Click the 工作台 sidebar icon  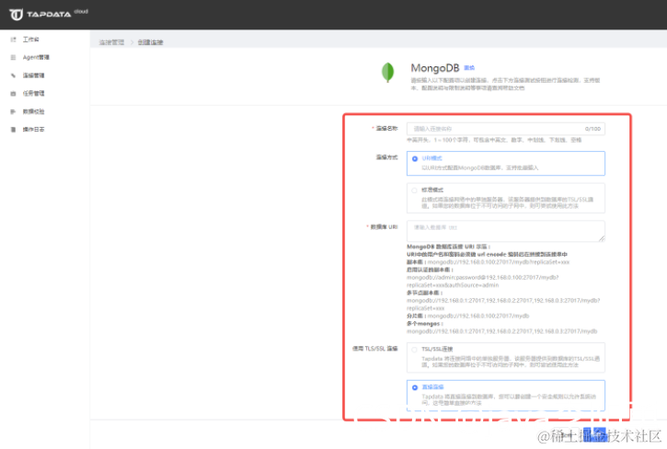coord(13,40)
